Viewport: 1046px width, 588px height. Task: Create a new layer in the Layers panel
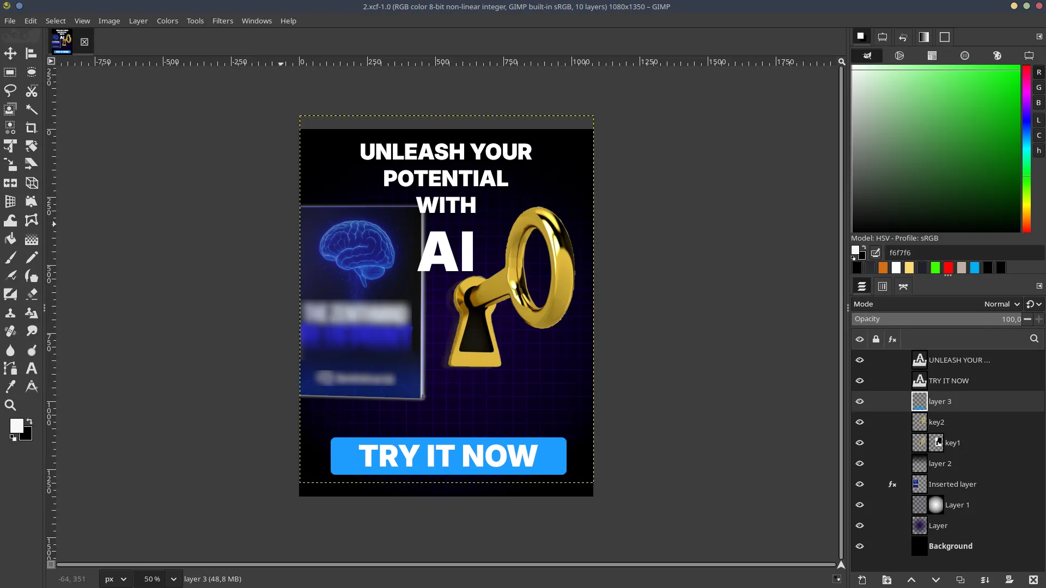(862, 580)
